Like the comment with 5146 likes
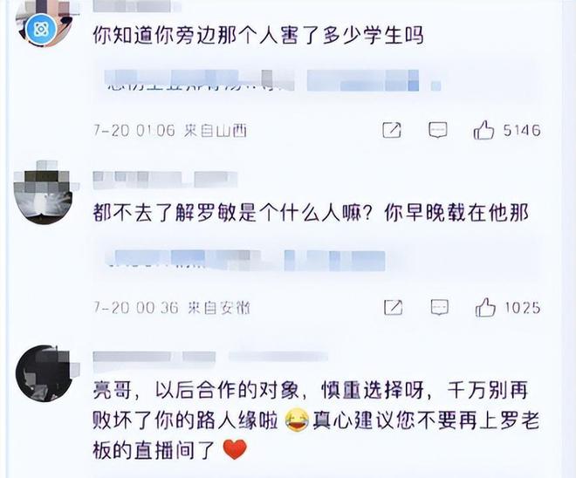Image resolution: width=576 pixels, height=478 pixels. coord(483,130)
